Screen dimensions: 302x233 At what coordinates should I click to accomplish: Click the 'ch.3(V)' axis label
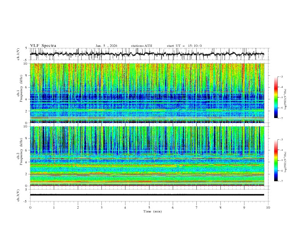[x=18, y=195]
